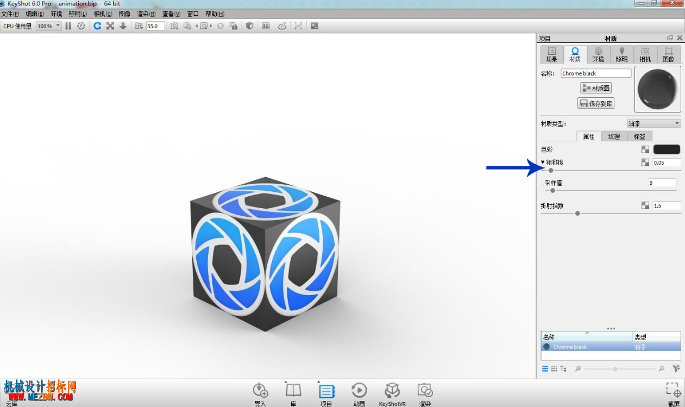Switch to the 场景 (Scene) tab
The height and width of the screenshot is (407, 685).
click(551, 54)
